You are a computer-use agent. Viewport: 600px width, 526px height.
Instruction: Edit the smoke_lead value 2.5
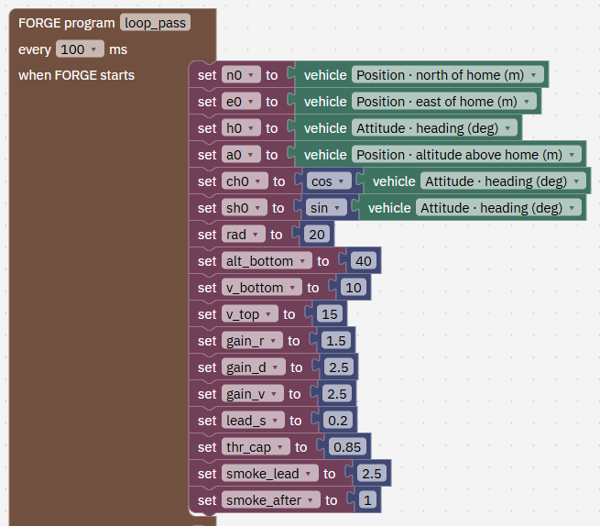pyautogui.click(x=372, y=474)
